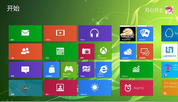Launch the Tencent QQ penguin tile
This screenshot has width=178, height=102.
click(170, 33)
